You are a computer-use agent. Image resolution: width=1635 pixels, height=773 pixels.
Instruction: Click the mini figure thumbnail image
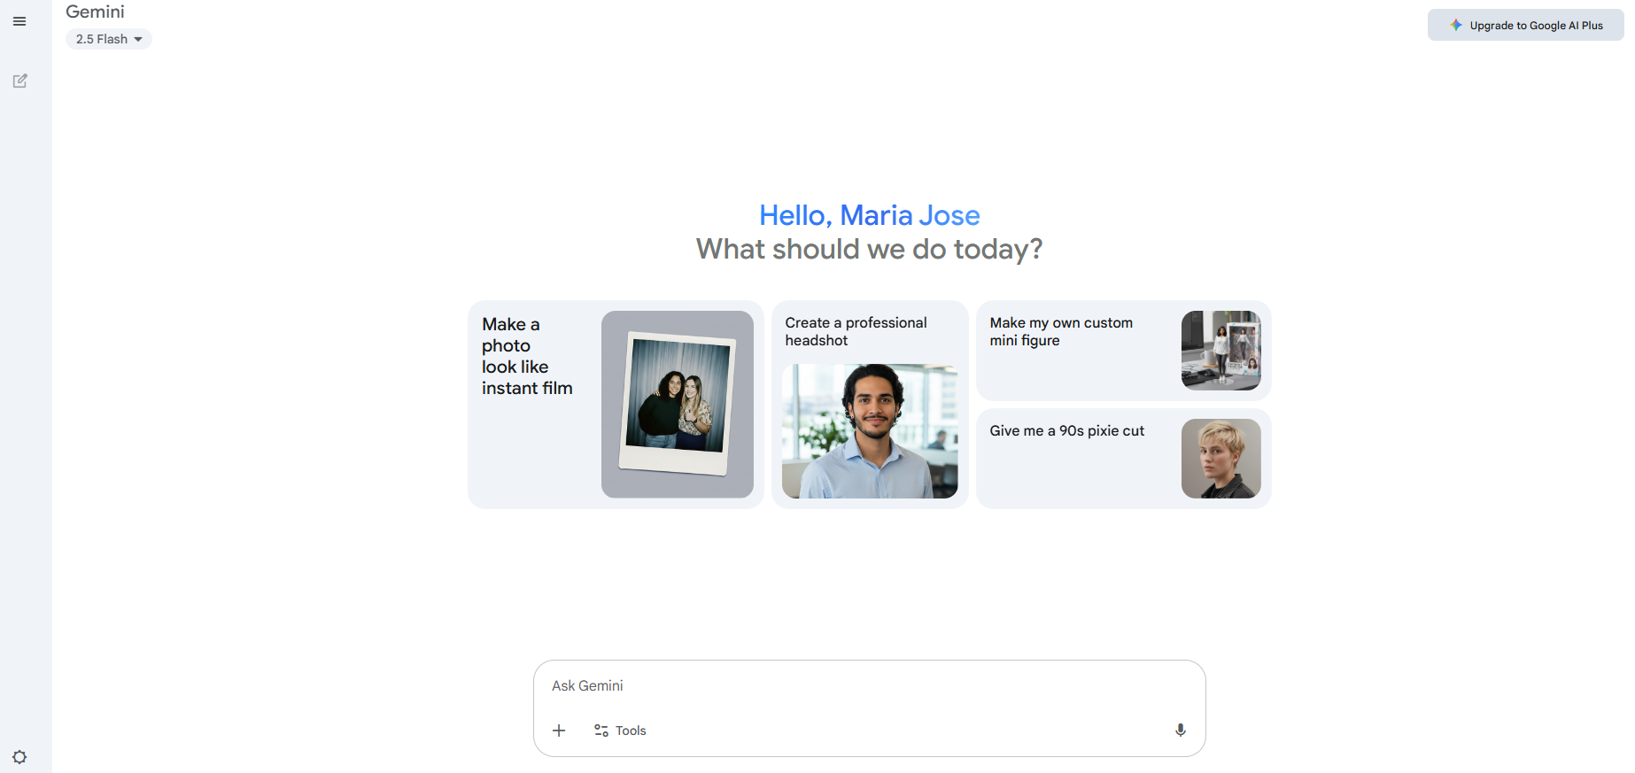[x=1220, y=351]
